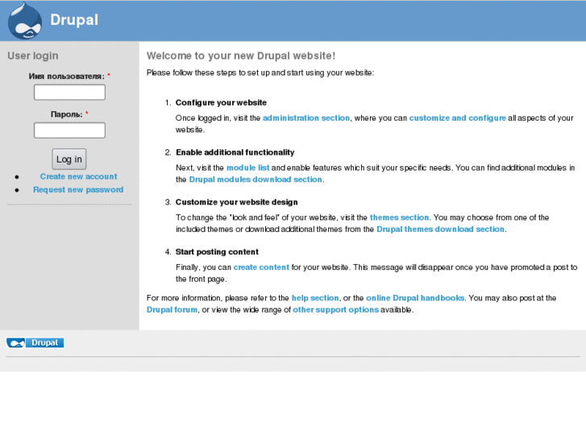Image resolution: width=586 pixels, height=439 pixels.
Task: Click the Log in button
Action: pos(69,159)
